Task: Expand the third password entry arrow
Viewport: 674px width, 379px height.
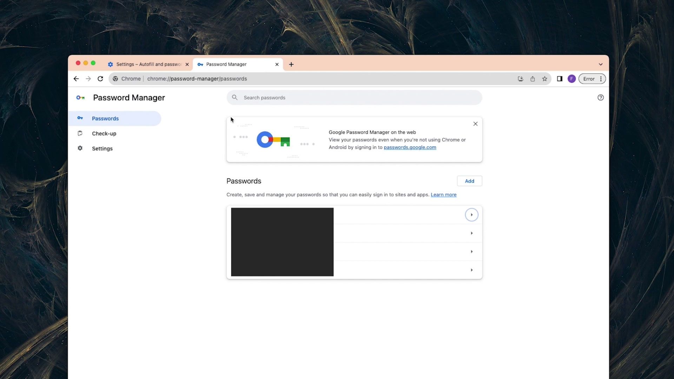Action: (x=471, y=252)
